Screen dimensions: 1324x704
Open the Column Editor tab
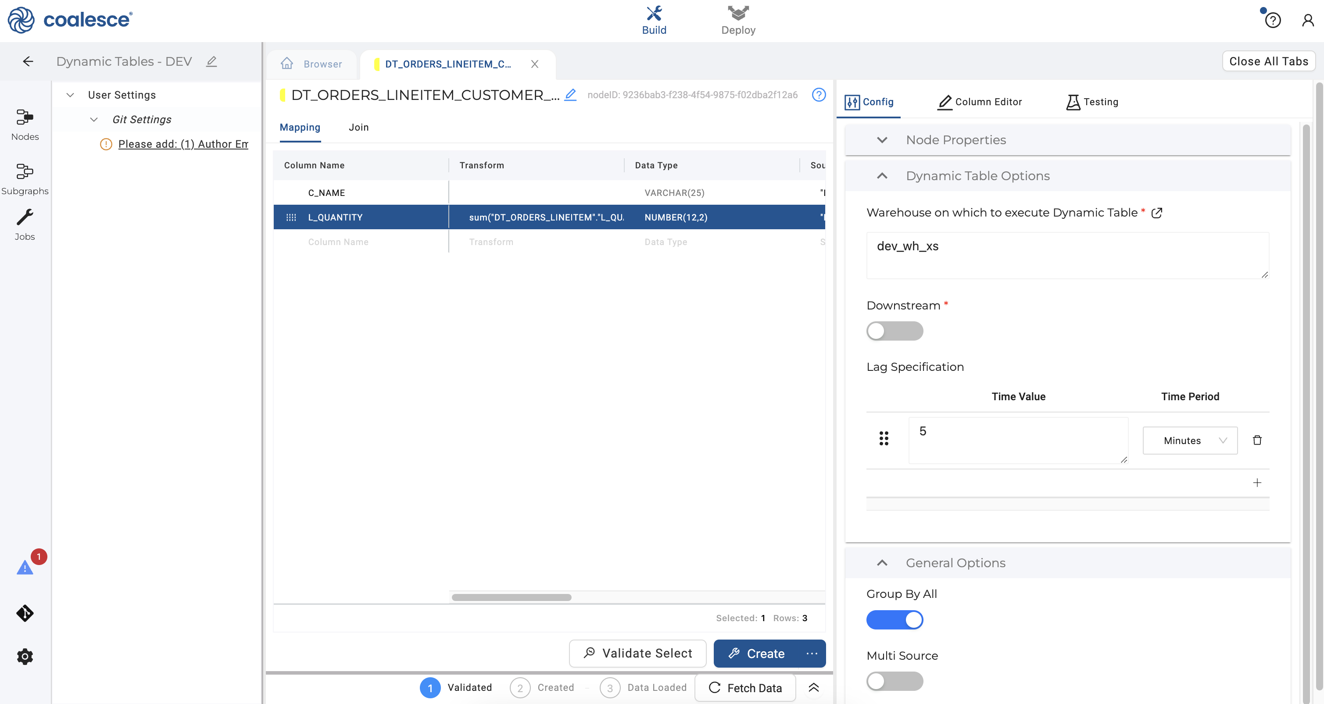click(980, 102)
